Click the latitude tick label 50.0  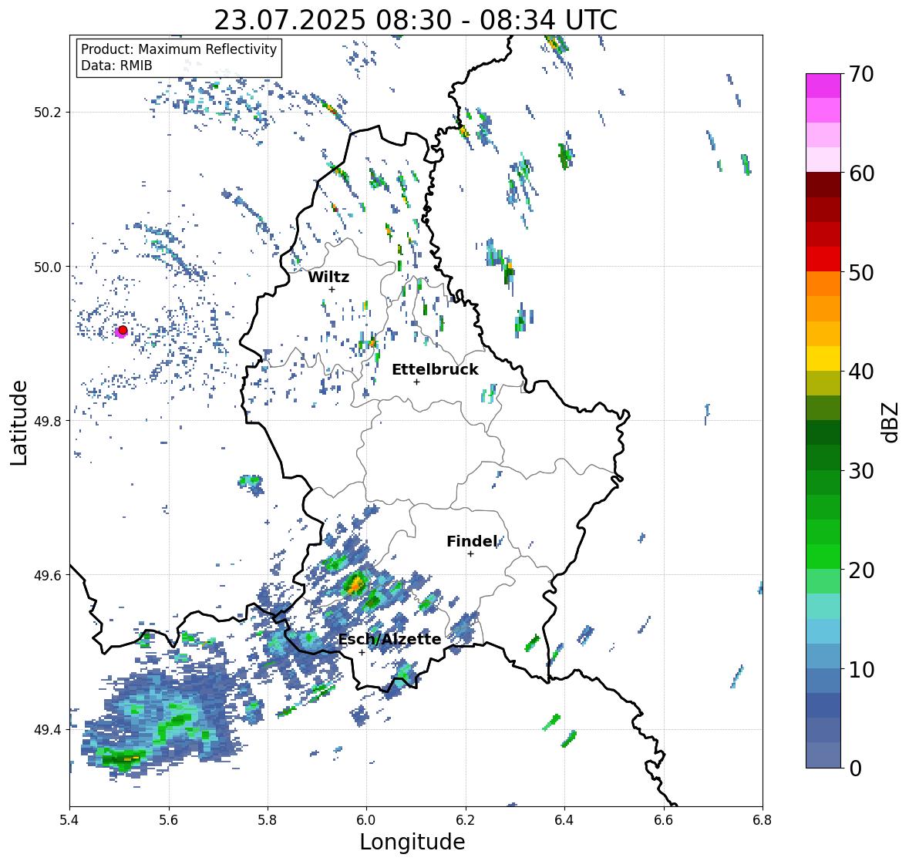click(x=48, y=267)
